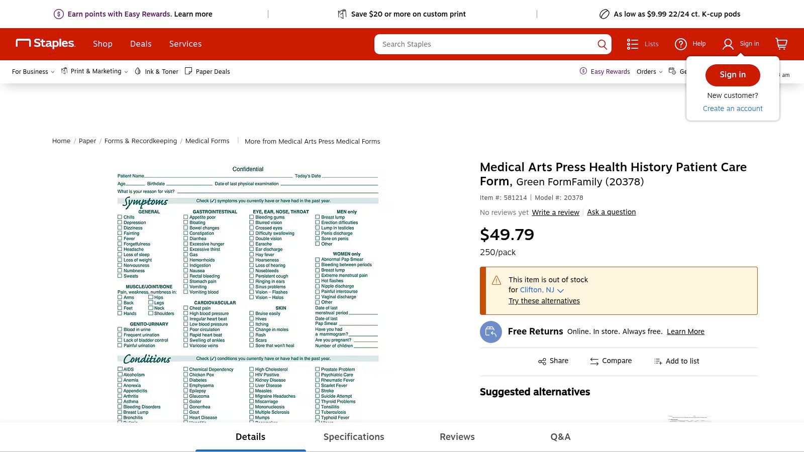Switch to the Reviews tab

coord(457,437)
